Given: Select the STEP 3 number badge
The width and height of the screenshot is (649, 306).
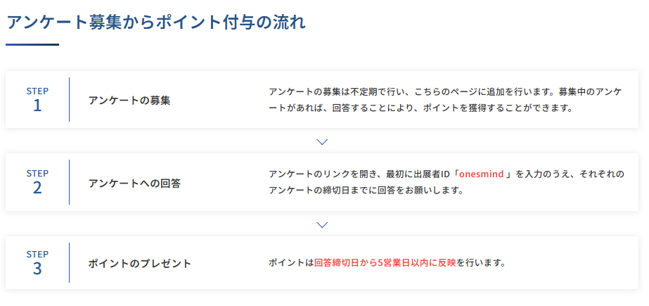Looking at the screenshot, I should click(37, 263).
